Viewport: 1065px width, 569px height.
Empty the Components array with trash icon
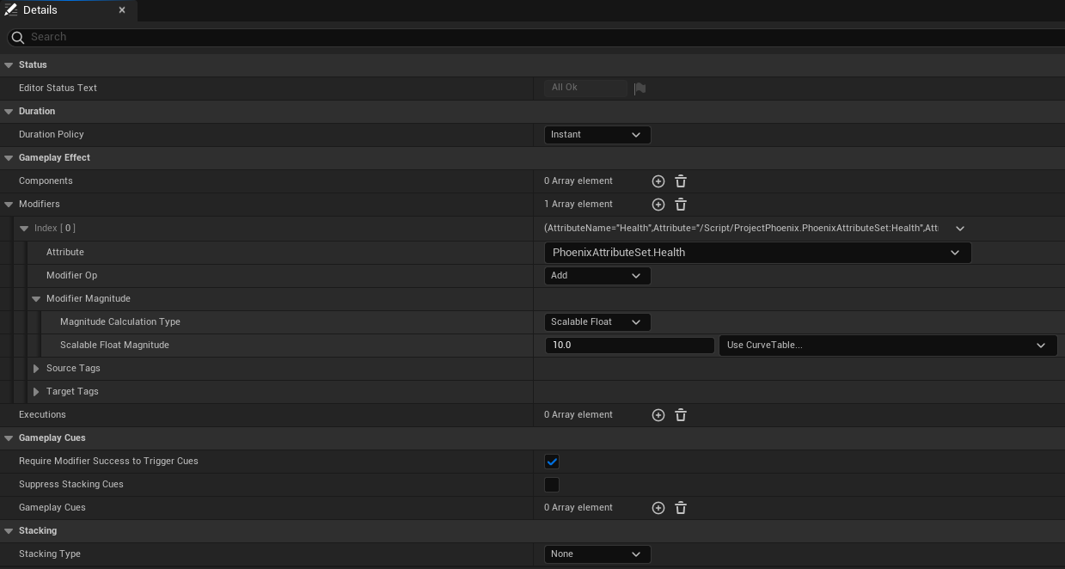tap(681, 181)
